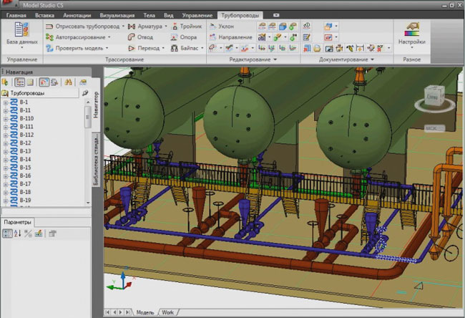This screenshot has width=465, height=318.
Task: Click the yellow list icon in Навигация toolbar
Action: click(30, 82)
